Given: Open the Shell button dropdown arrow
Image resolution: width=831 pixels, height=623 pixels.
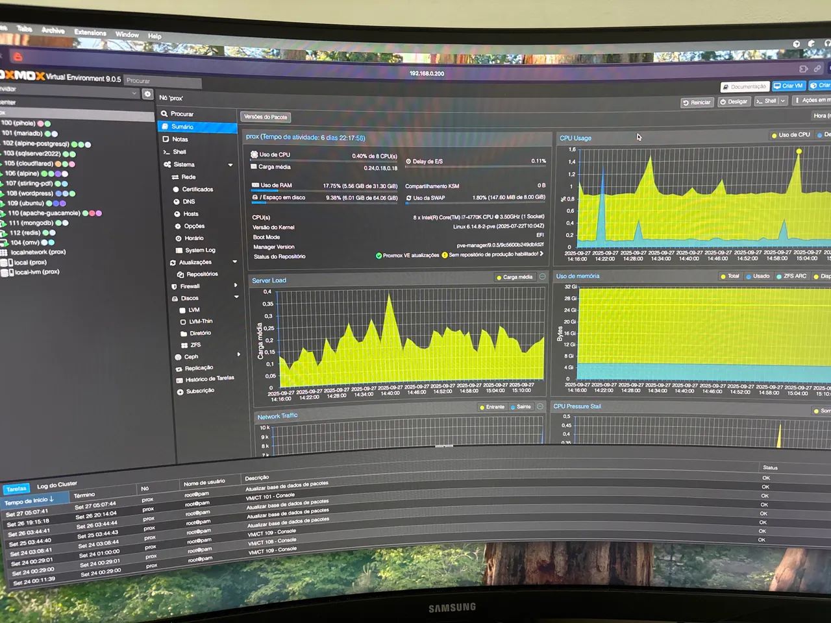Looking at the screenshot, I should coord(783,101).
